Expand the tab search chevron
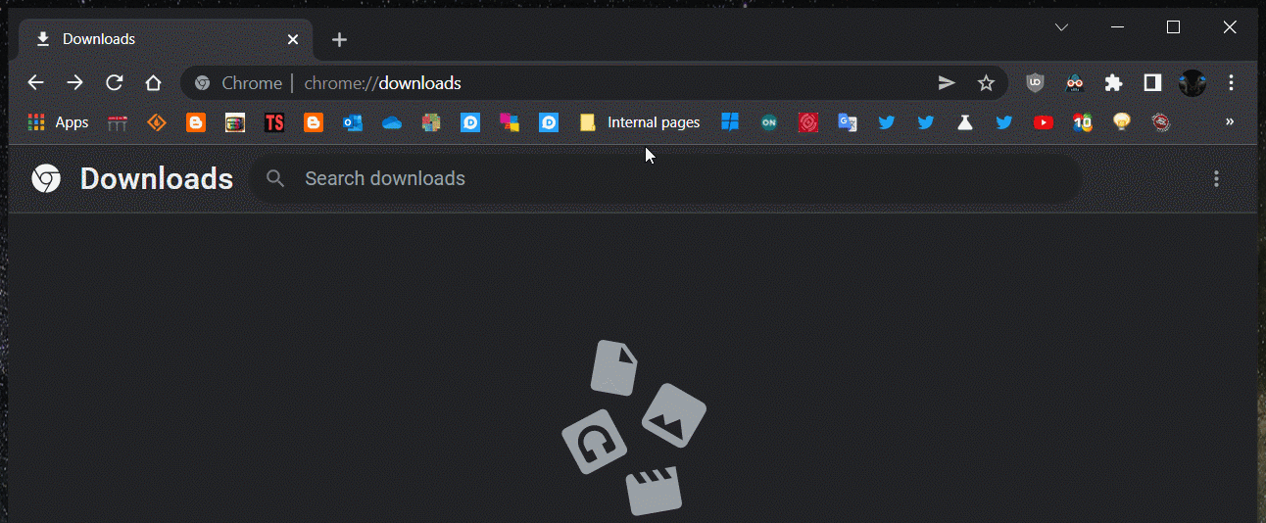The image size is (1266, 523). (x=1061, y=27)
